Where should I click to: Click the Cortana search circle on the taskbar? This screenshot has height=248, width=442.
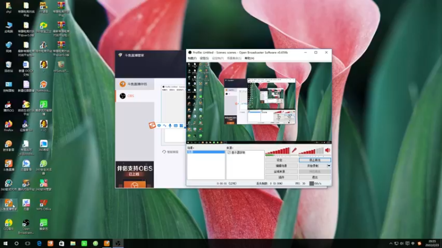[x=17, y=243]
